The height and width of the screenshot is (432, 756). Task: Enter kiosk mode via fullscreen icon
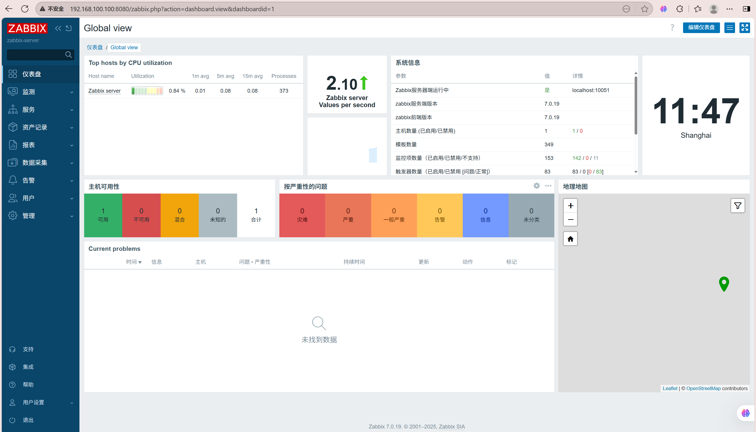[x=744, y=28]
